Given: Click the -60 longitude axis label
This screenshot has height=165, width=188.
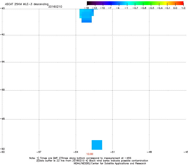Looking at the screenshot, I should coord(2,152).
